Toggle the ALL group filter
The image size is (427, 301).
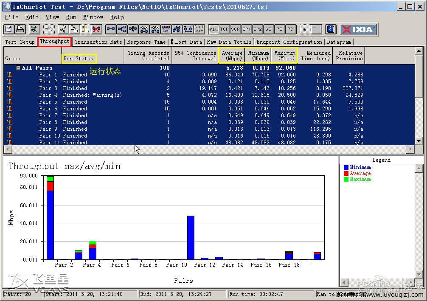213,29
